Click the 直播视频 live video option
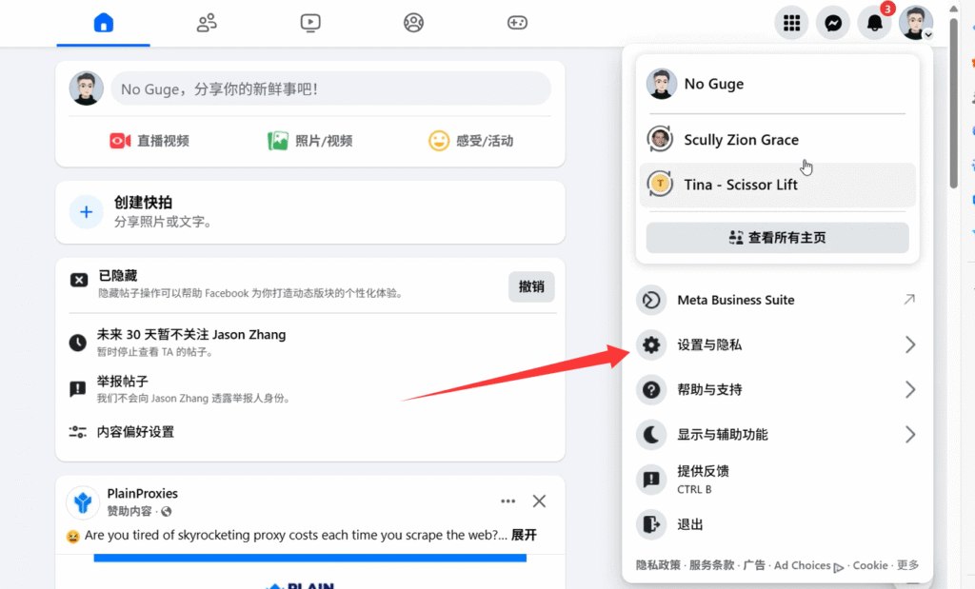The width and height of the screenshot is (975, 589). [149, 141]
